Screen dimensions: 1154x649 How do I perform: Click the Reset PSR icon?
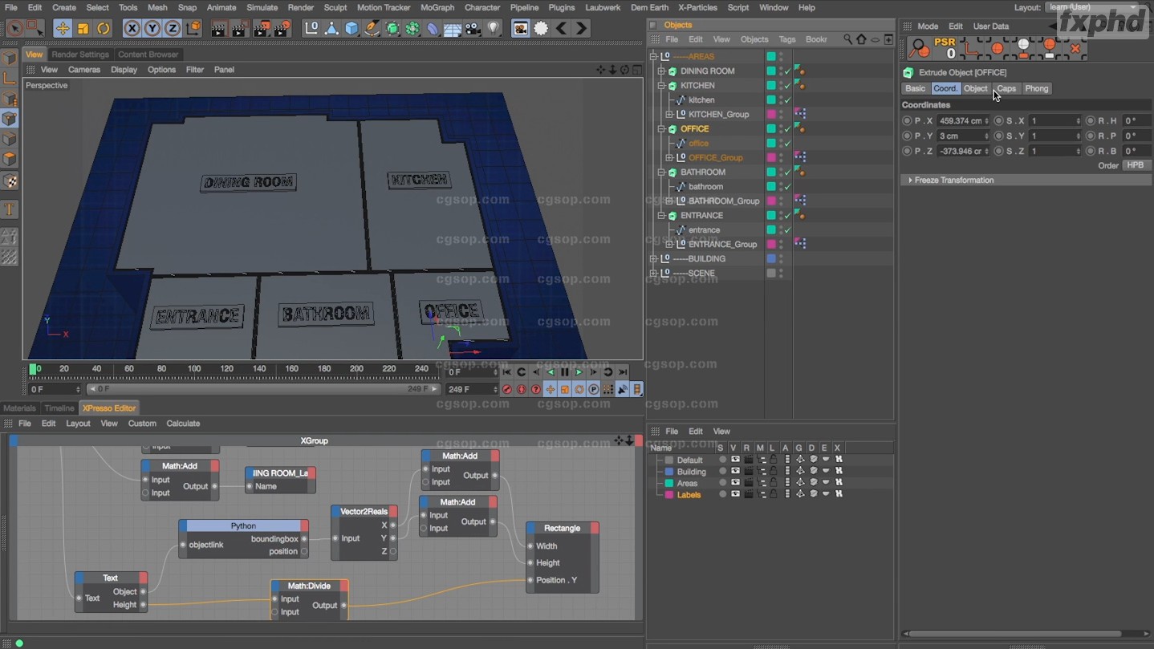pyautogui.click(x=945, y=48)
